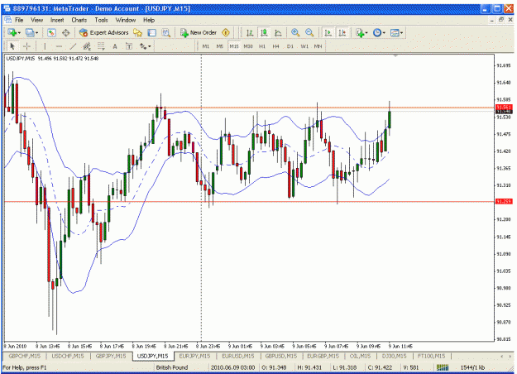This screenshot has width=517, height=374.
Task: Expand the Templates dropdown arrow
Action: [x=401, y=33]
